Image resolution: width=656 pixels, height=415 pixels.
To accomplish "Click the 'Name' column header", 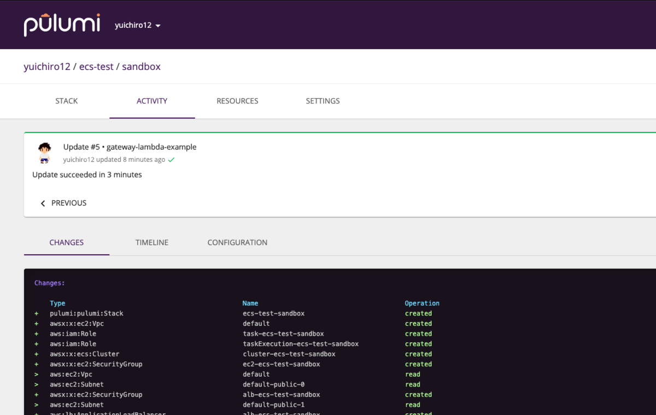I will pyautogui.click(x=250, y=303).
